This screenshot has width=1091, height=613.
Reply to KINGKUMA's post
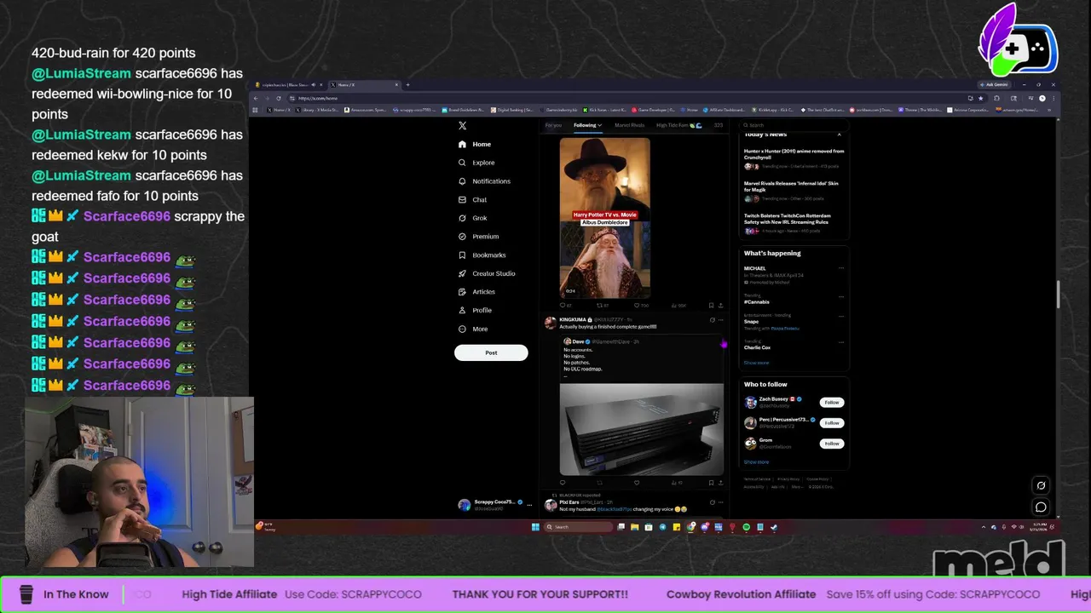click(x=563, y=482)
